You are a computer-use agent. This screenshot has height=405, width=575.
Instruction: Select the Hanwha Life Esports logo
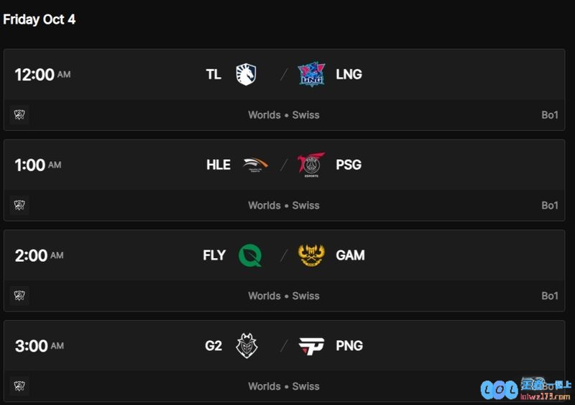(x=255, y=165)
